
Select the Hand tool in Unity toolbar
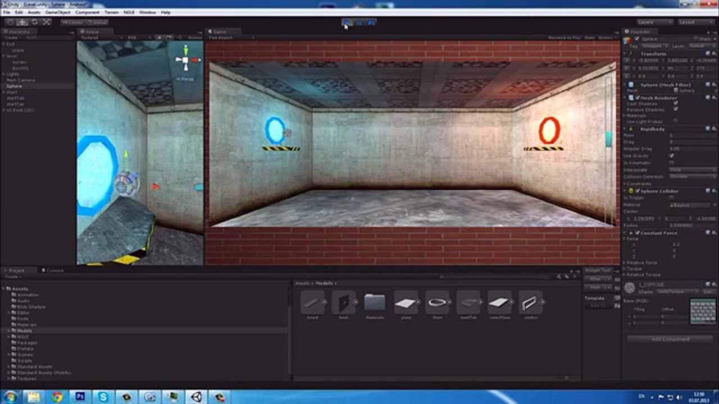(x=10, y=22)
